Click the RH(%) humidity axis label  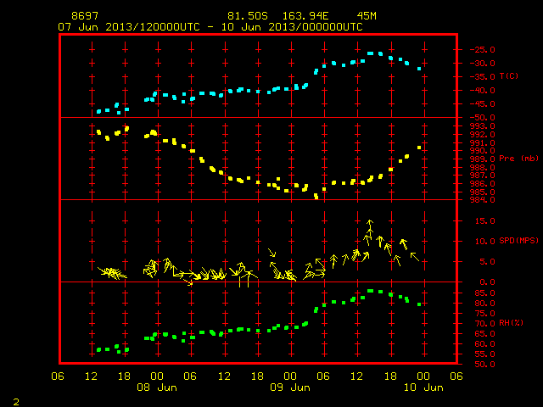pyautogui.click(x=511, y=323)
